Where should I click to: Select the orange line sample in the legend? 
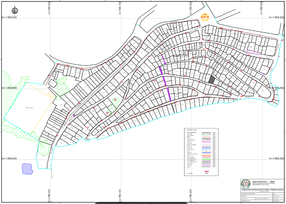point(206,154)
